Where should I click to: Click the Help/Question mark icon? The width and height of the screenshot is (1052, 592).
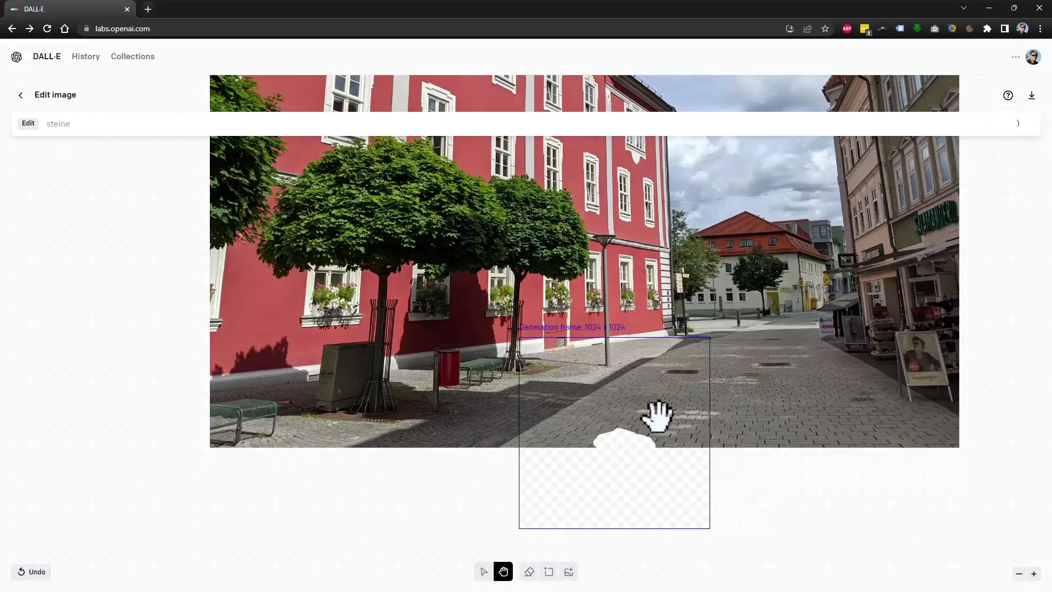[1008, 95]
